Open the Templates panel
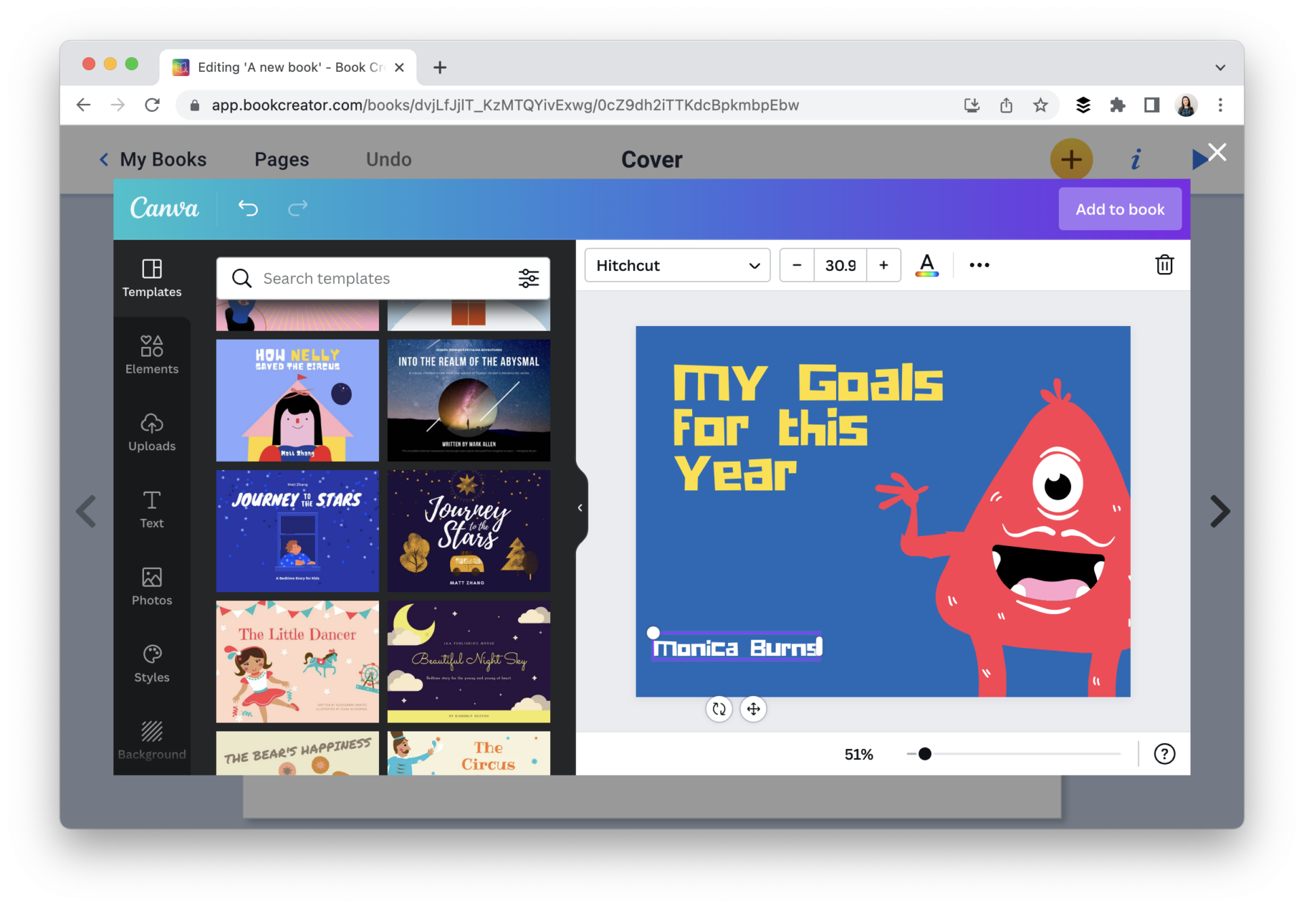Screen dimensions: 1304x908 pos(151,277)
